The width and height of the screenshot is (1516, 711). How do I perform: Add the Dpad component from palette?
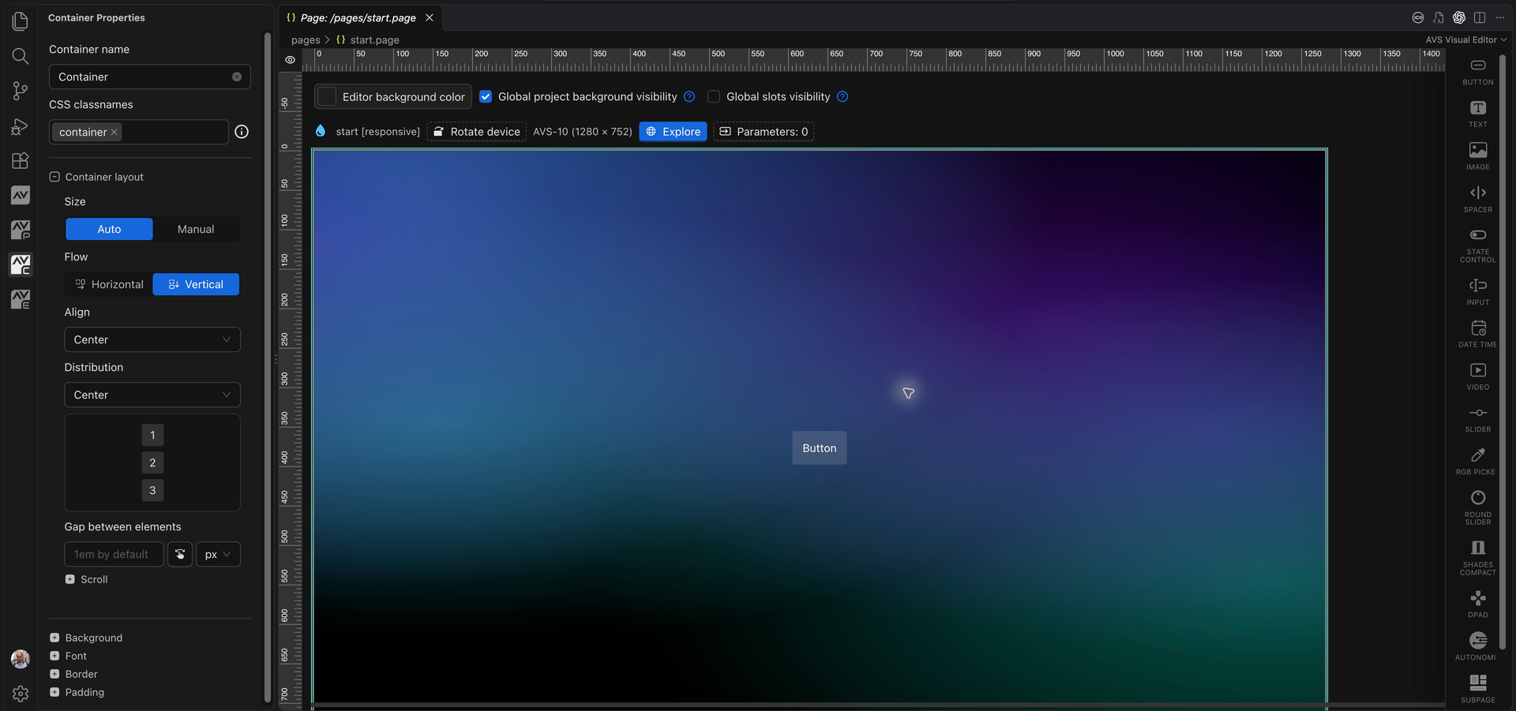1478,604
